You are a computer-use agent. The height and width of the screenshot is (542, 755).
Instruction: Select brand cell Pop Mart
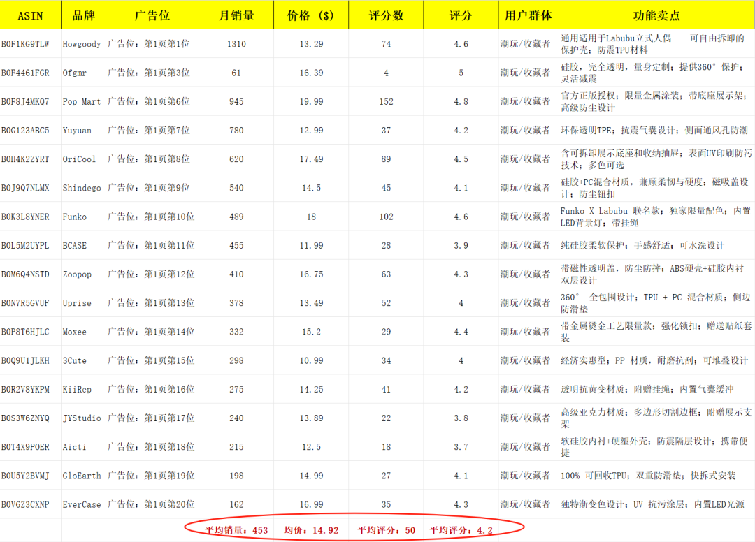[82, 101]
